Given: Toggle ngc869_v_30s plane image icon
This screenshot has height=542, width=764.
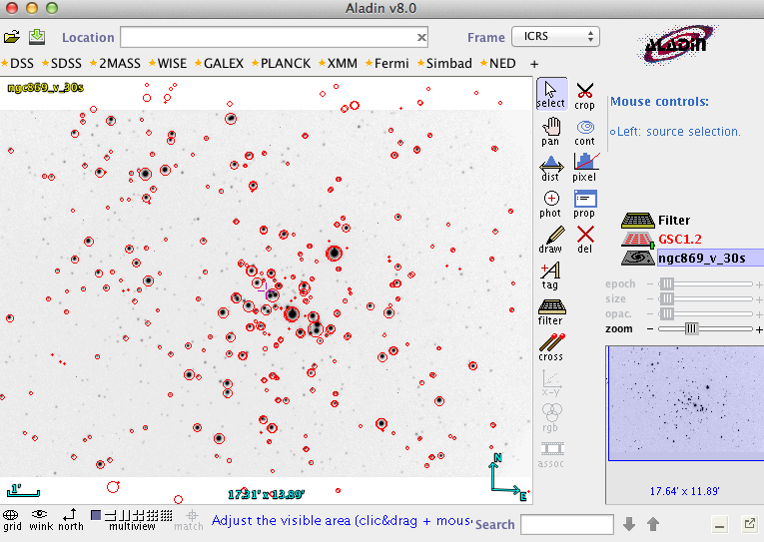Looking at the screenshot, I should (638, 258).
